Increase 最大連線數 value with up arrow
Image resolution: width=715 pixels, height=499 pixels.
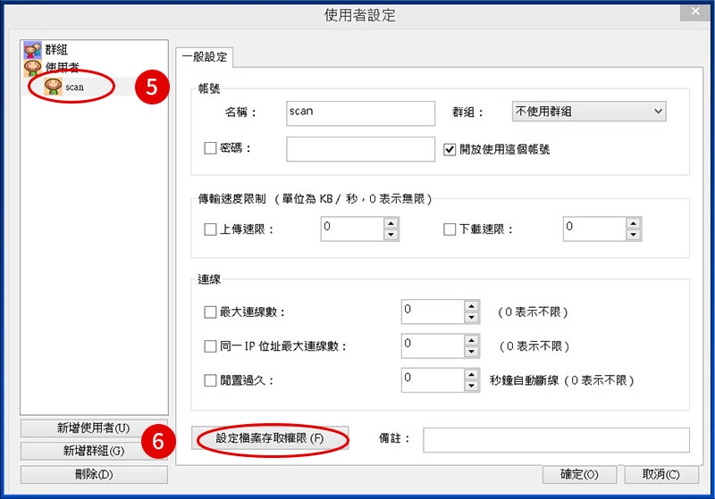coord(472,306)
